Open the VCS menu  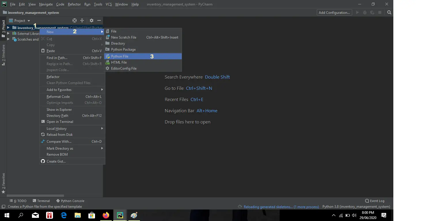click(x=108, y=4)
